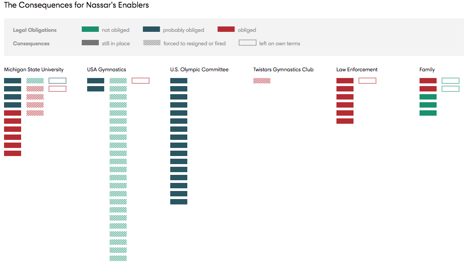The width and height of the screenshot is (473, 269).
Task: Click the hatched red Twistars Gymnastics Club bar
Action: tap(262, 81)
